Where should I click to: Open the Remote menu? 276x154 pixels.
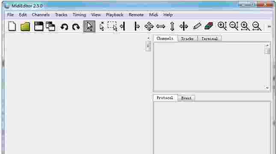(136, 15)
